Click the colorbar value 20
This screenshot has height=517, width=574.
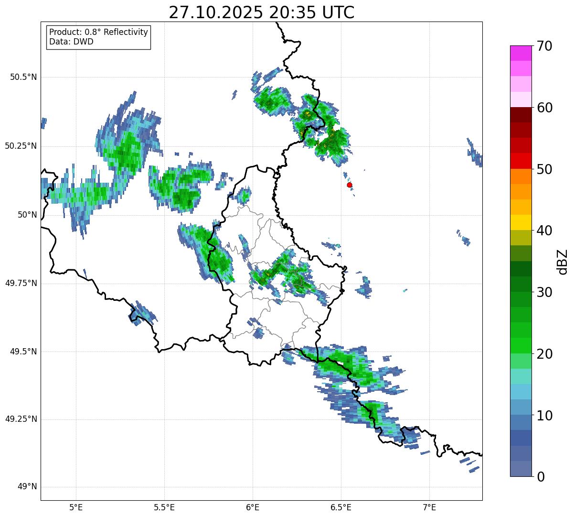[544, 354]
